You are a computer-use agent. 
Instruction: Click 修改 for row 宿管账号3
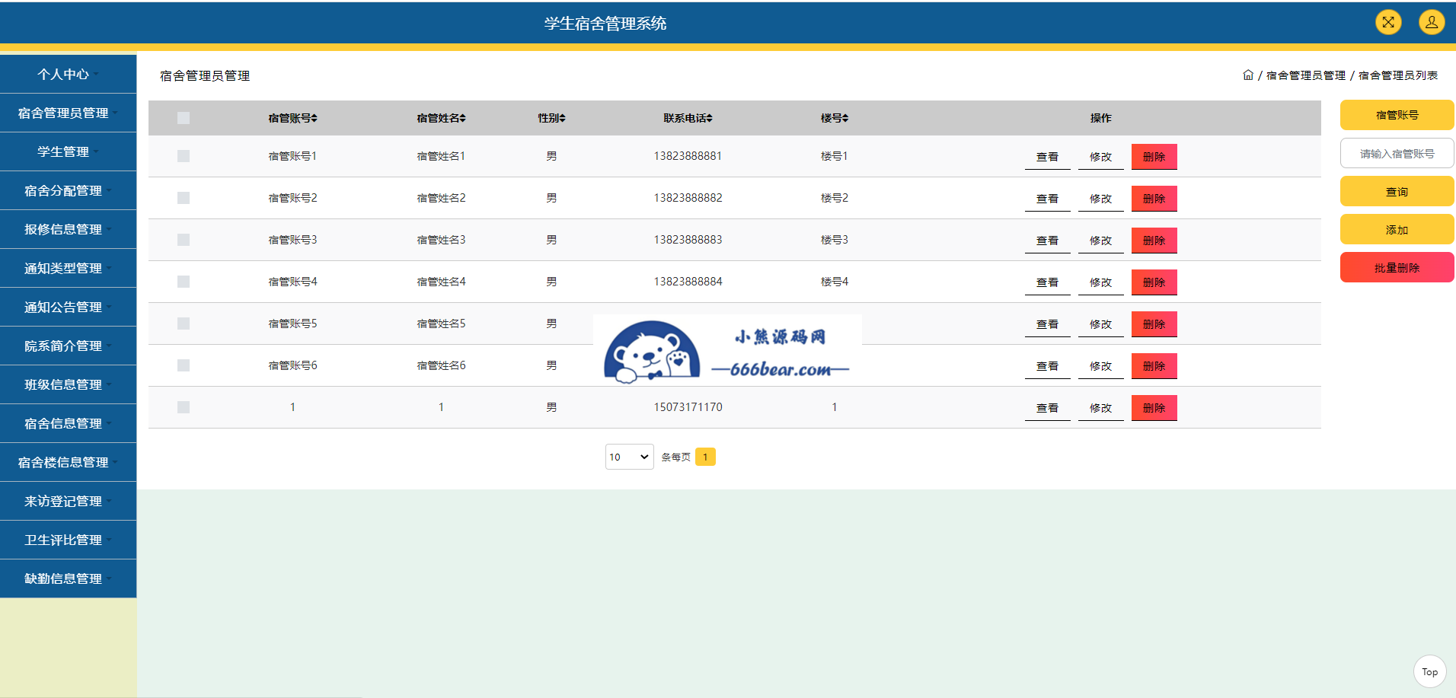click(1100, 241)
